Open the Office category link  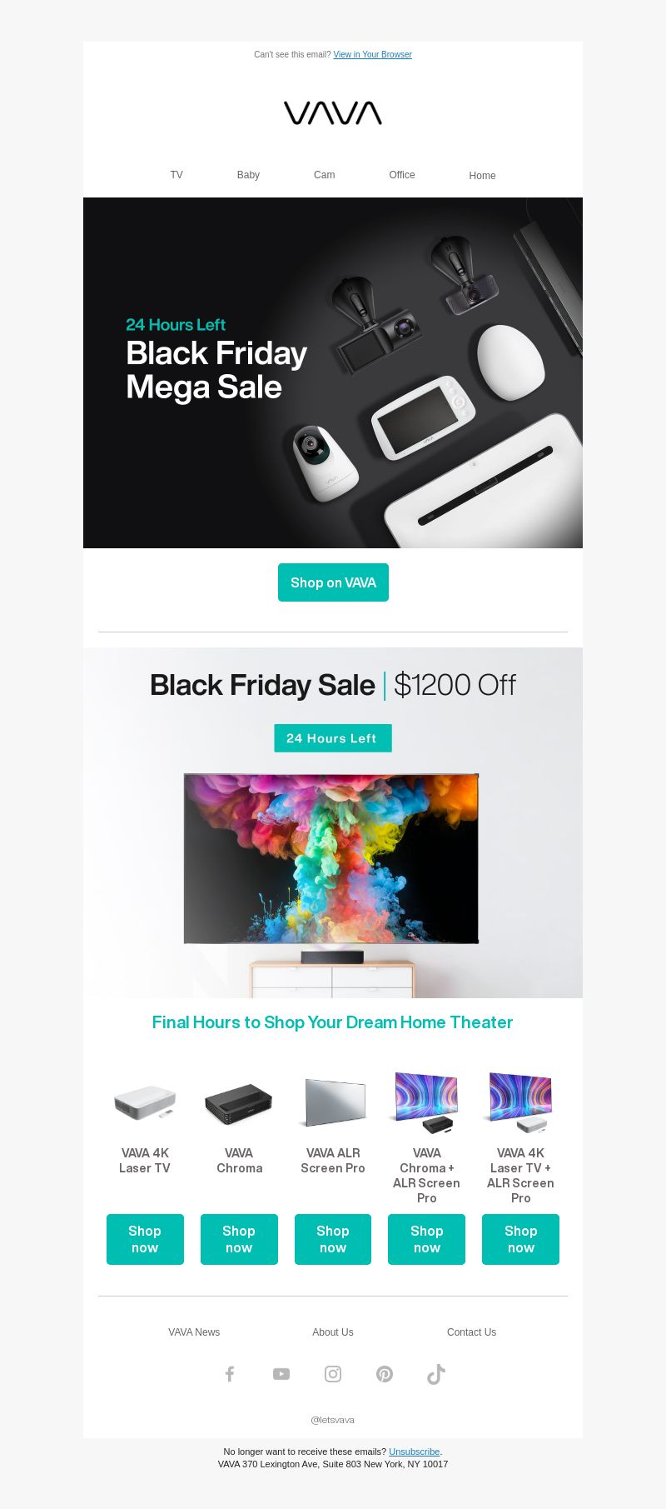pos(402,175)
